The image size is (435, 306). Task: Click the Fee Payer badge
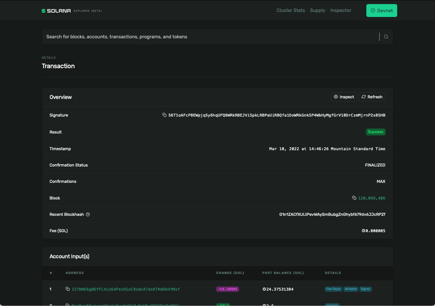333,289
